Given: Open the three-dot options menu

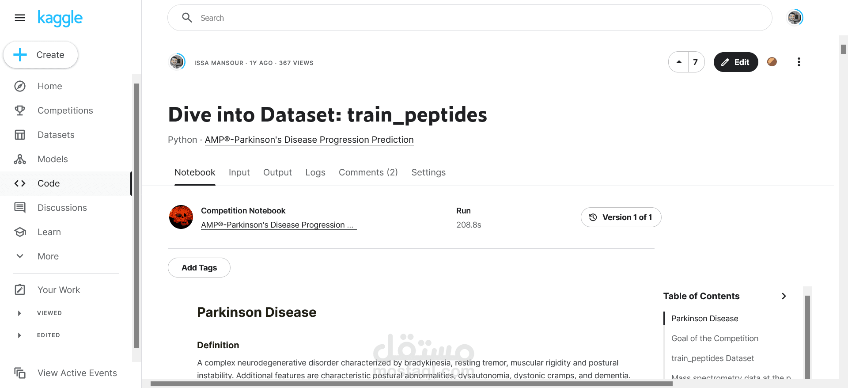Looking at the screenshot, I should 799,62.
